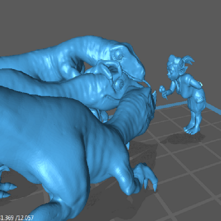Select the feather tuft on goblin's head
The height and width of the screenshot is (221, 221).
pos(188,60)
